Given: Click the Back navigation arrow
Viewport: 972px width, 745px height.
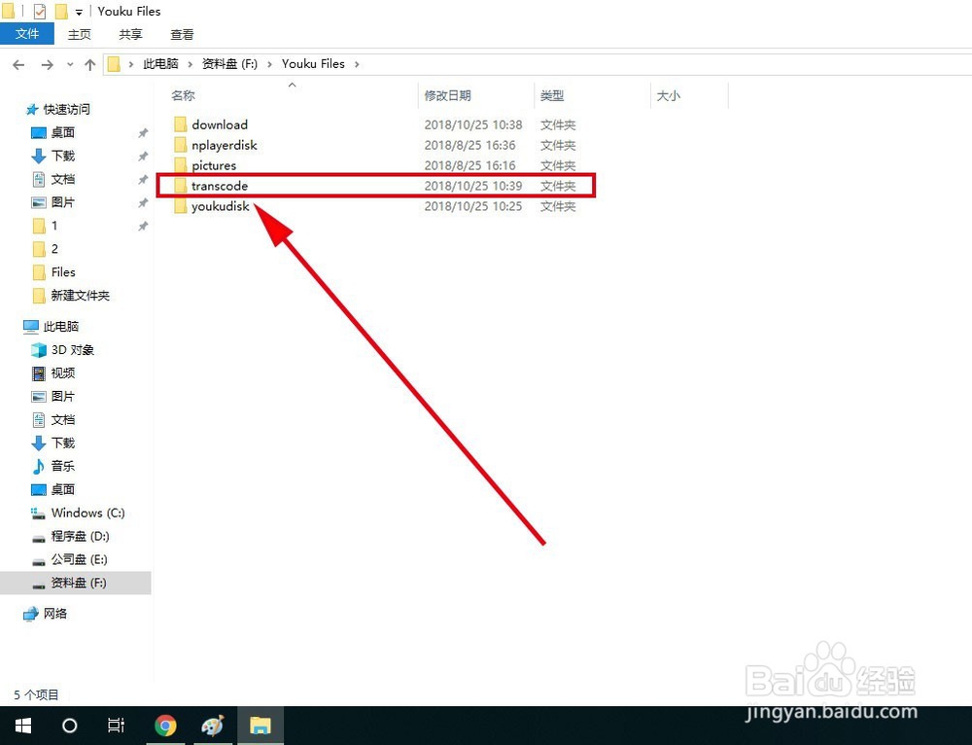Looking at the screenshot, I should pos(18,64).
